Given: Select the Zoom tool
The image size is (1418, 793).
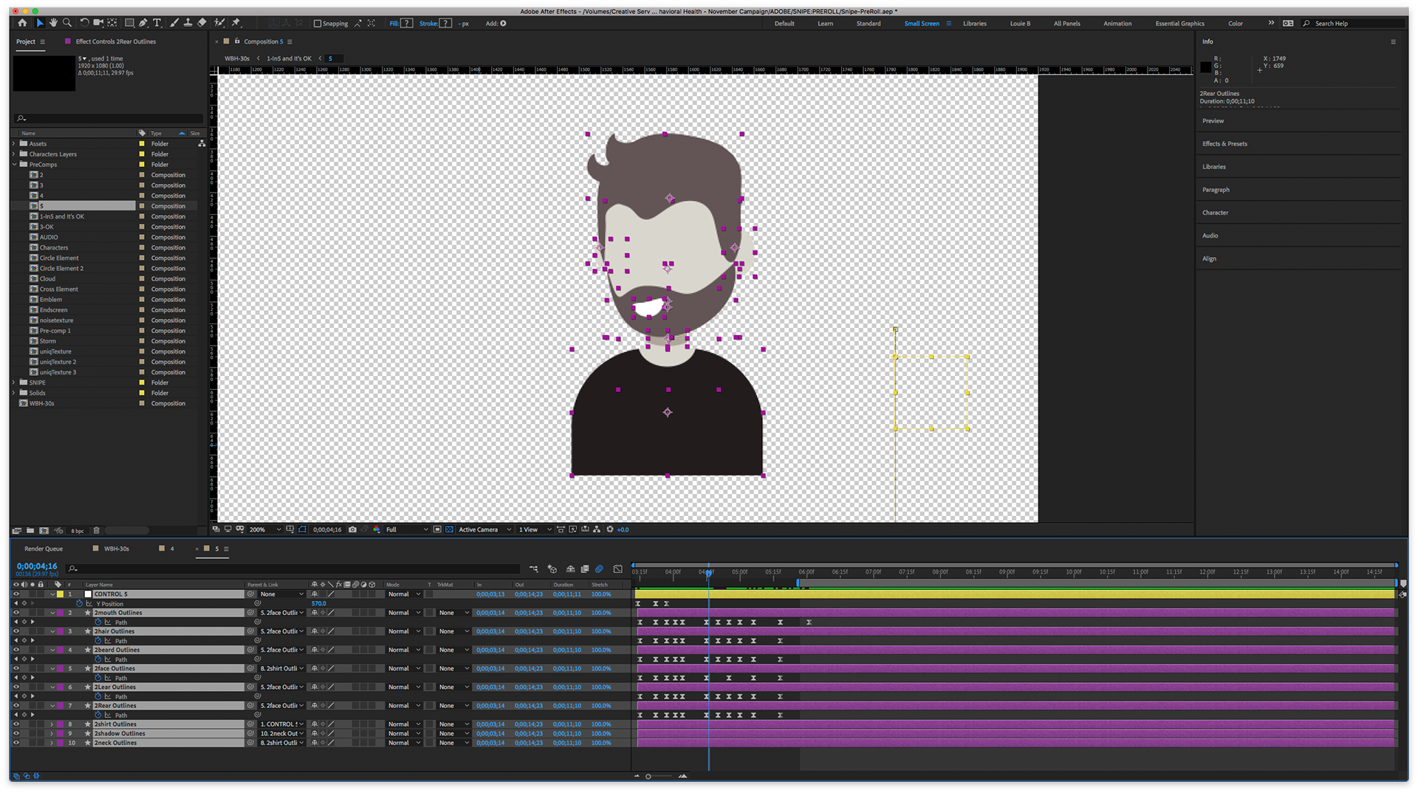Looking at the screenshot, I should point(67,23).
